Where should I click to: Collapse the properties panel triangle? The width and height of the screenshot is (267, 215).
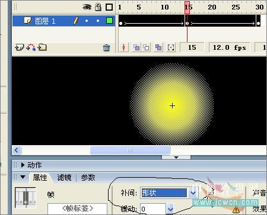[23, 177]
